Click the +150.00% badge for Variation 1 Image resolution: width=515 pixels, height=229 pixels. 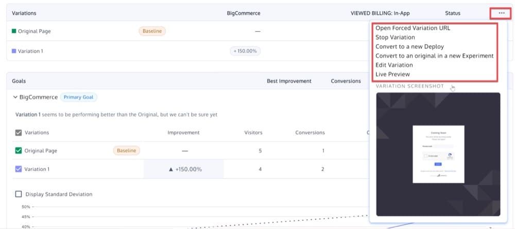pos(245,51)
